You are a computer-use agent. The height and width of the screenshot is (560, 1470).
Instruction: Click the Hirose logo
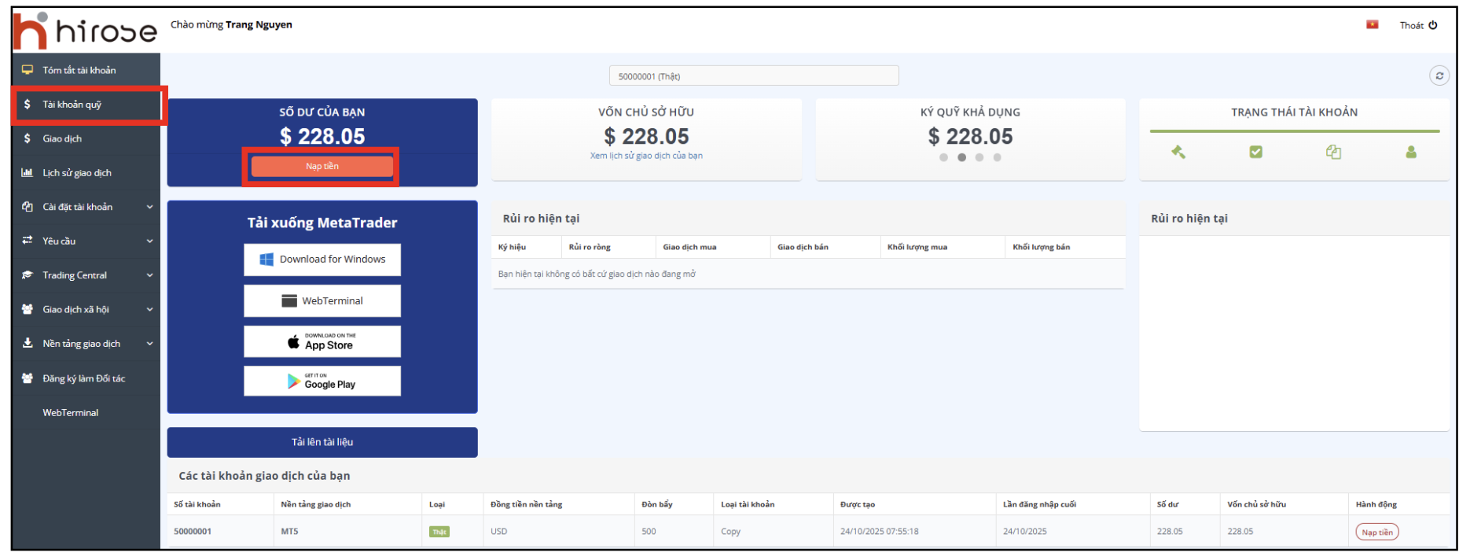[85, 31]
